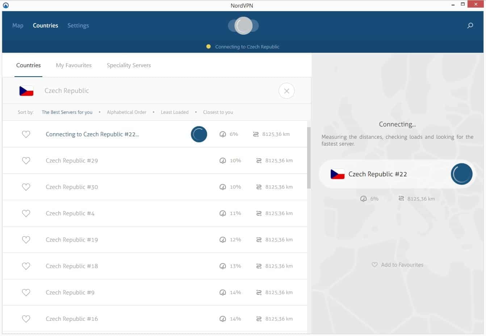486x336 pixels.
Task: Click distance icon for Czech Republic #4
Action: coord(259,214)
